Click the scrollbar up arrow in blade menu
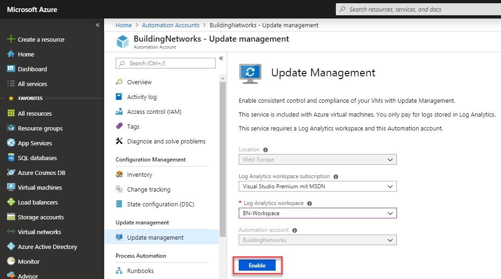This screenshot has height=279, width=501. tap(223, 78)
